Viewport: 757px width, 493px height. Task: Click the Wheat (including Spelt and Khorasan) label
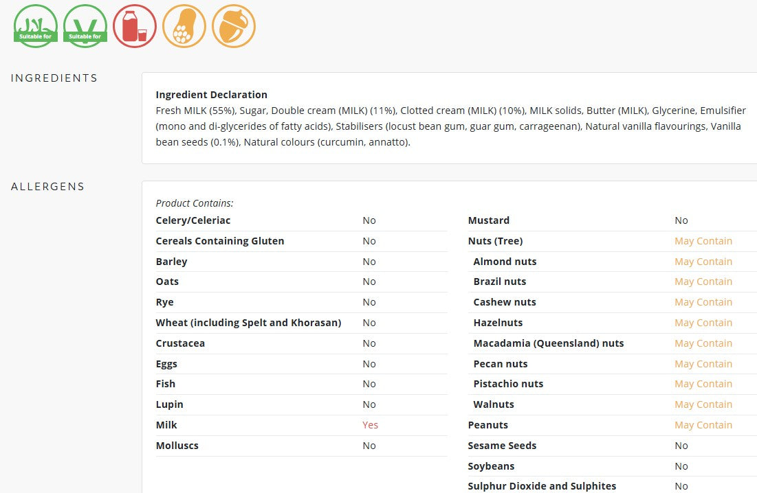248,323
